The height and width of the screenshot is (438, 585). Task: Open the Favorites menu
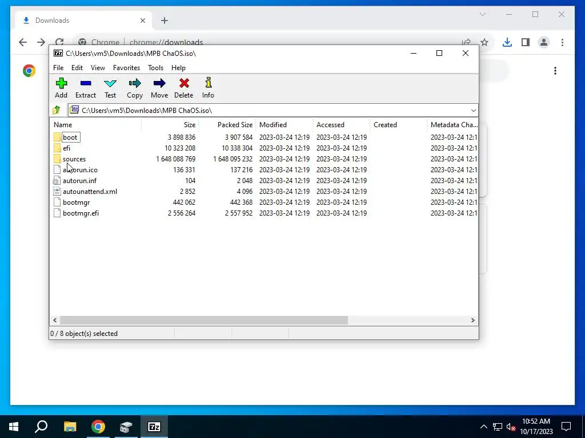[x=126, y=68]
